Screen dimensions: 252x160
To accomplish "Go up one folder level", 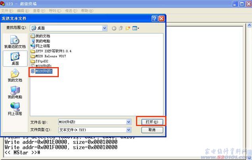I will pos(121,28).
